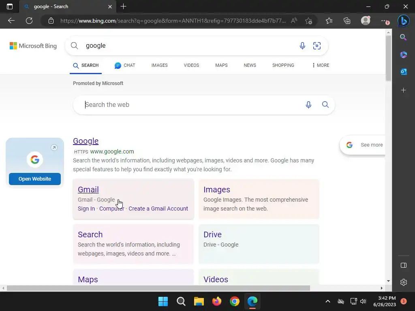Open File Explorer from the taskbar
This screenshot has height=311, width=415.
tap(199, 301)
